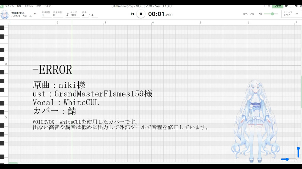Click the WhiteCUL character portrait icon
Viewport: 302px width, 169px height.
pos(5,14)
